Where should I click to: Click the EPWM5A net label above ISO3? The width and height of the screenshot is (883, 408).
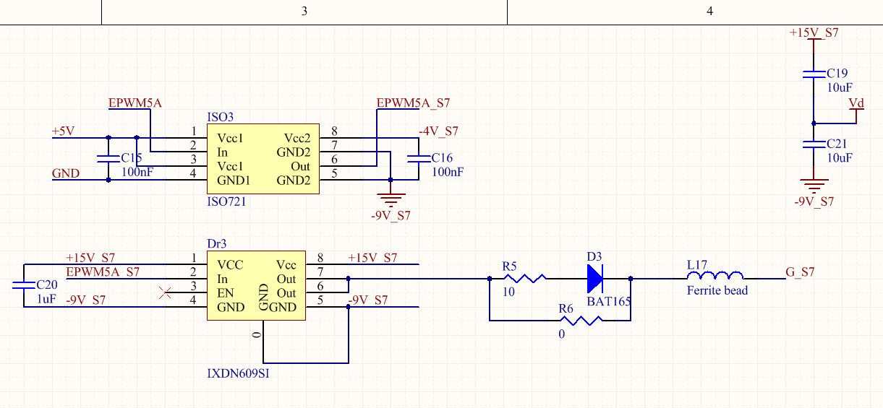click(135, 103)
